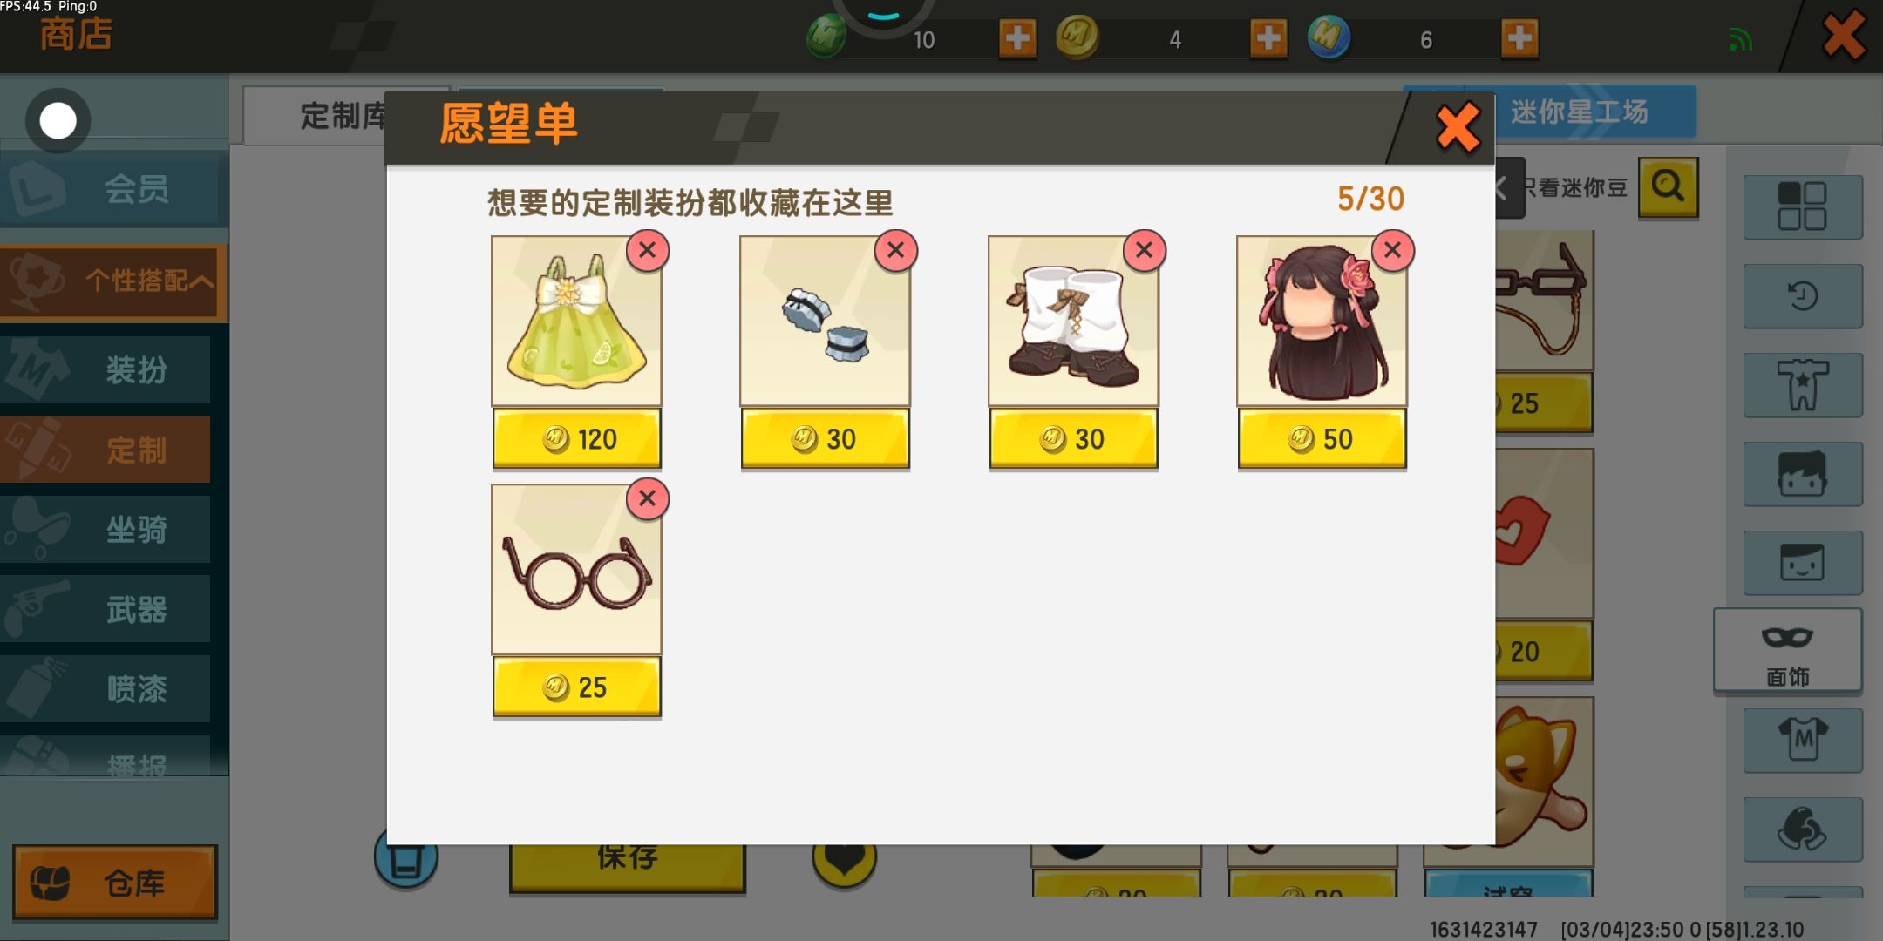Screen dimensions: 1883x941
Task: Buy the boots for 30 coins
Action: [x=1073, y=439]
